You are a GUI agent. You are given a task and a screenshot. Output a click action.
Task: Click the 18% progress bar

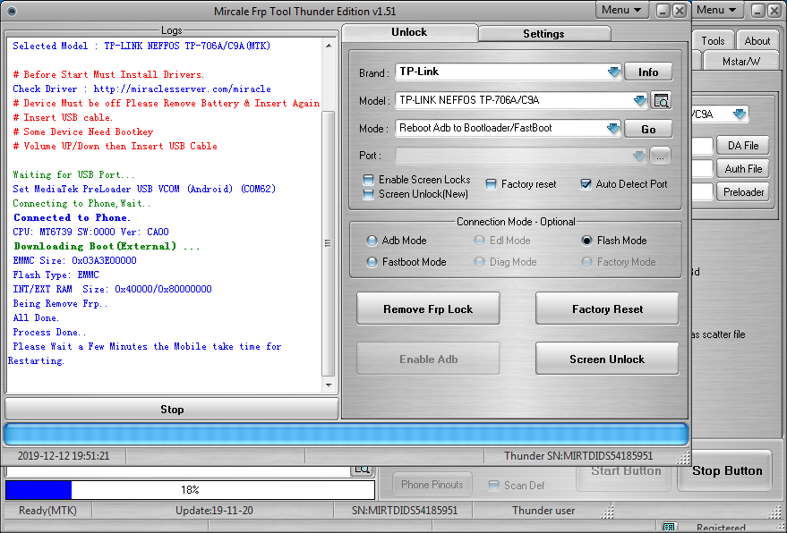coord(190,490)
